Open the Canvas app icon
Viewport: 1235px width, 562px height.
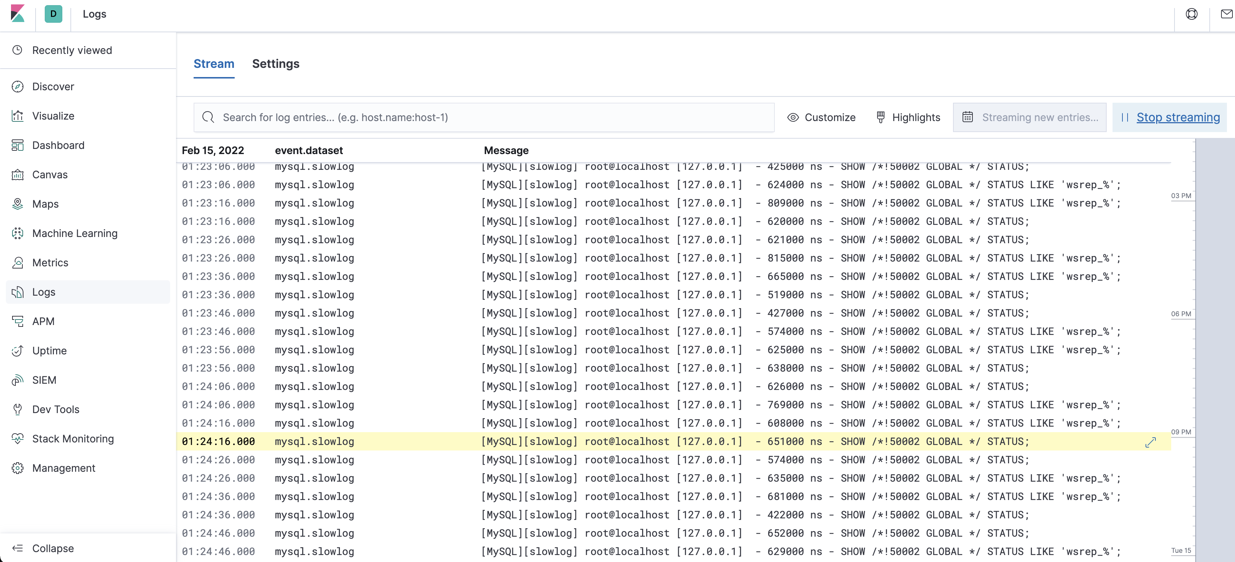(18, 175)
